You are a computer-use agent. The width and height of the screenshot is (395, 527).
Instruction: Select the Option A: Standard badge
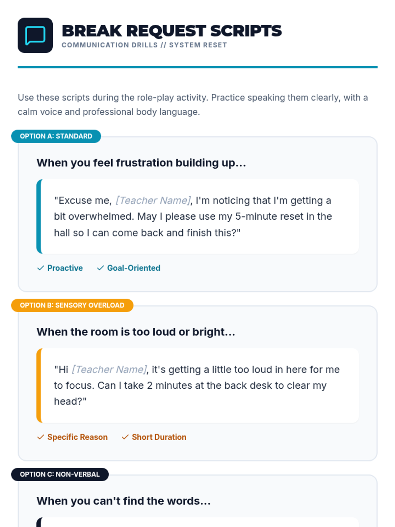[x=56, y=136]
